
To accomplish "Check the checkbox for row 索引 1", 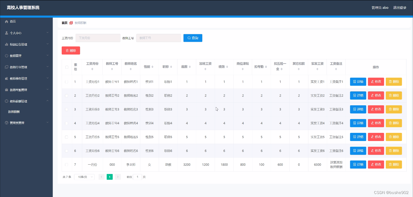I will tap(67, 81).
